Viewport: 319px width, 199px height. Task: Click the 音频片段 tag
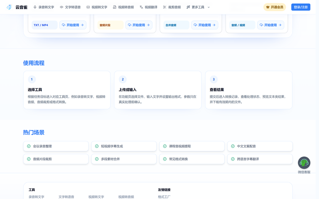[110, 25]
